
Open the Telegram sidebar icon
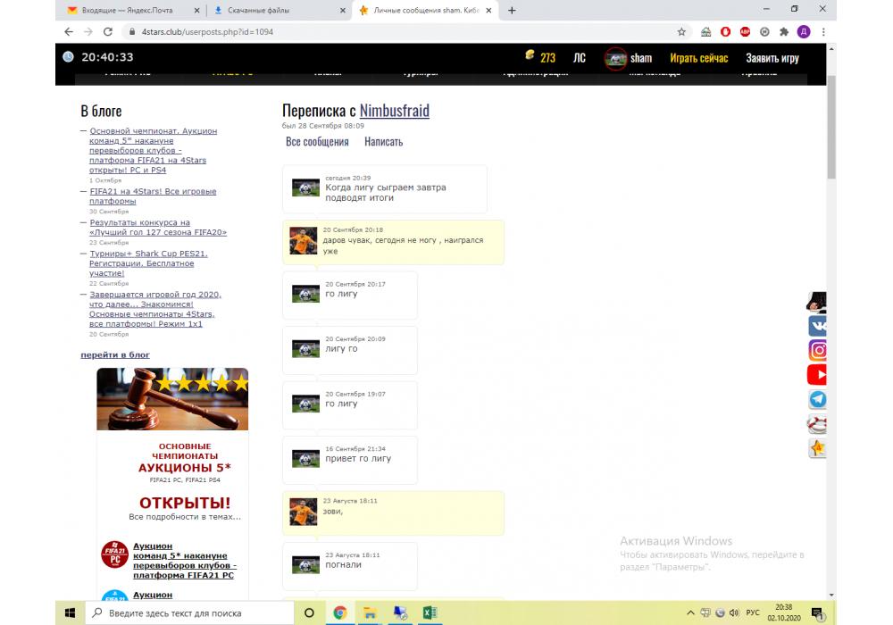[817, 399]
